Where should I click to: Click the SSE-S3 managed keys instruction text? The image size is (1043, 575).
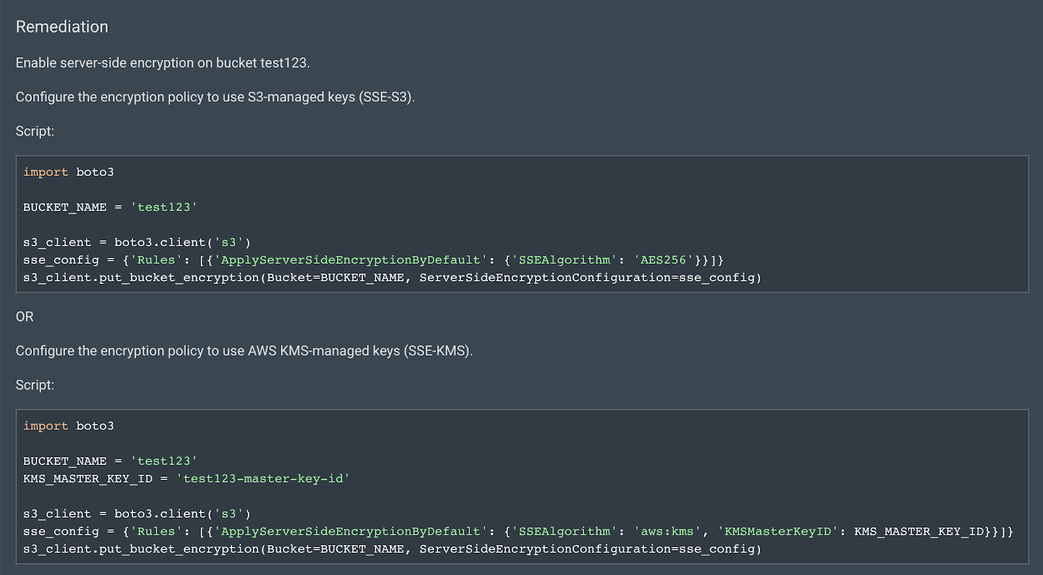click(x=215, y=97)
